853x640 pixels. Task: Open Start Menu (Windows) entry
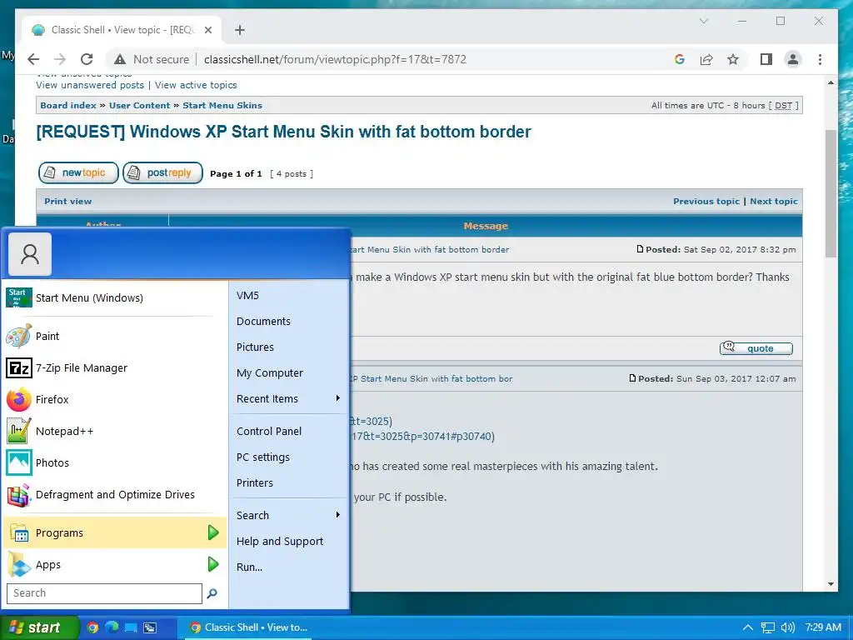[x=114, y=297]
